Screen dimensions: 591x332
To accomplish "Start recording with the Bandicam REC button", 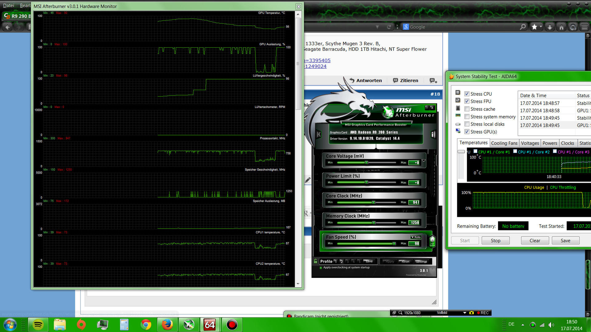I will 483,313.
